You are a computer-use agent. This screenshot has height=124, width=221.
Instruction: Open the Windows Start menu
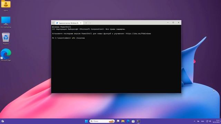[x=86, y=121]
